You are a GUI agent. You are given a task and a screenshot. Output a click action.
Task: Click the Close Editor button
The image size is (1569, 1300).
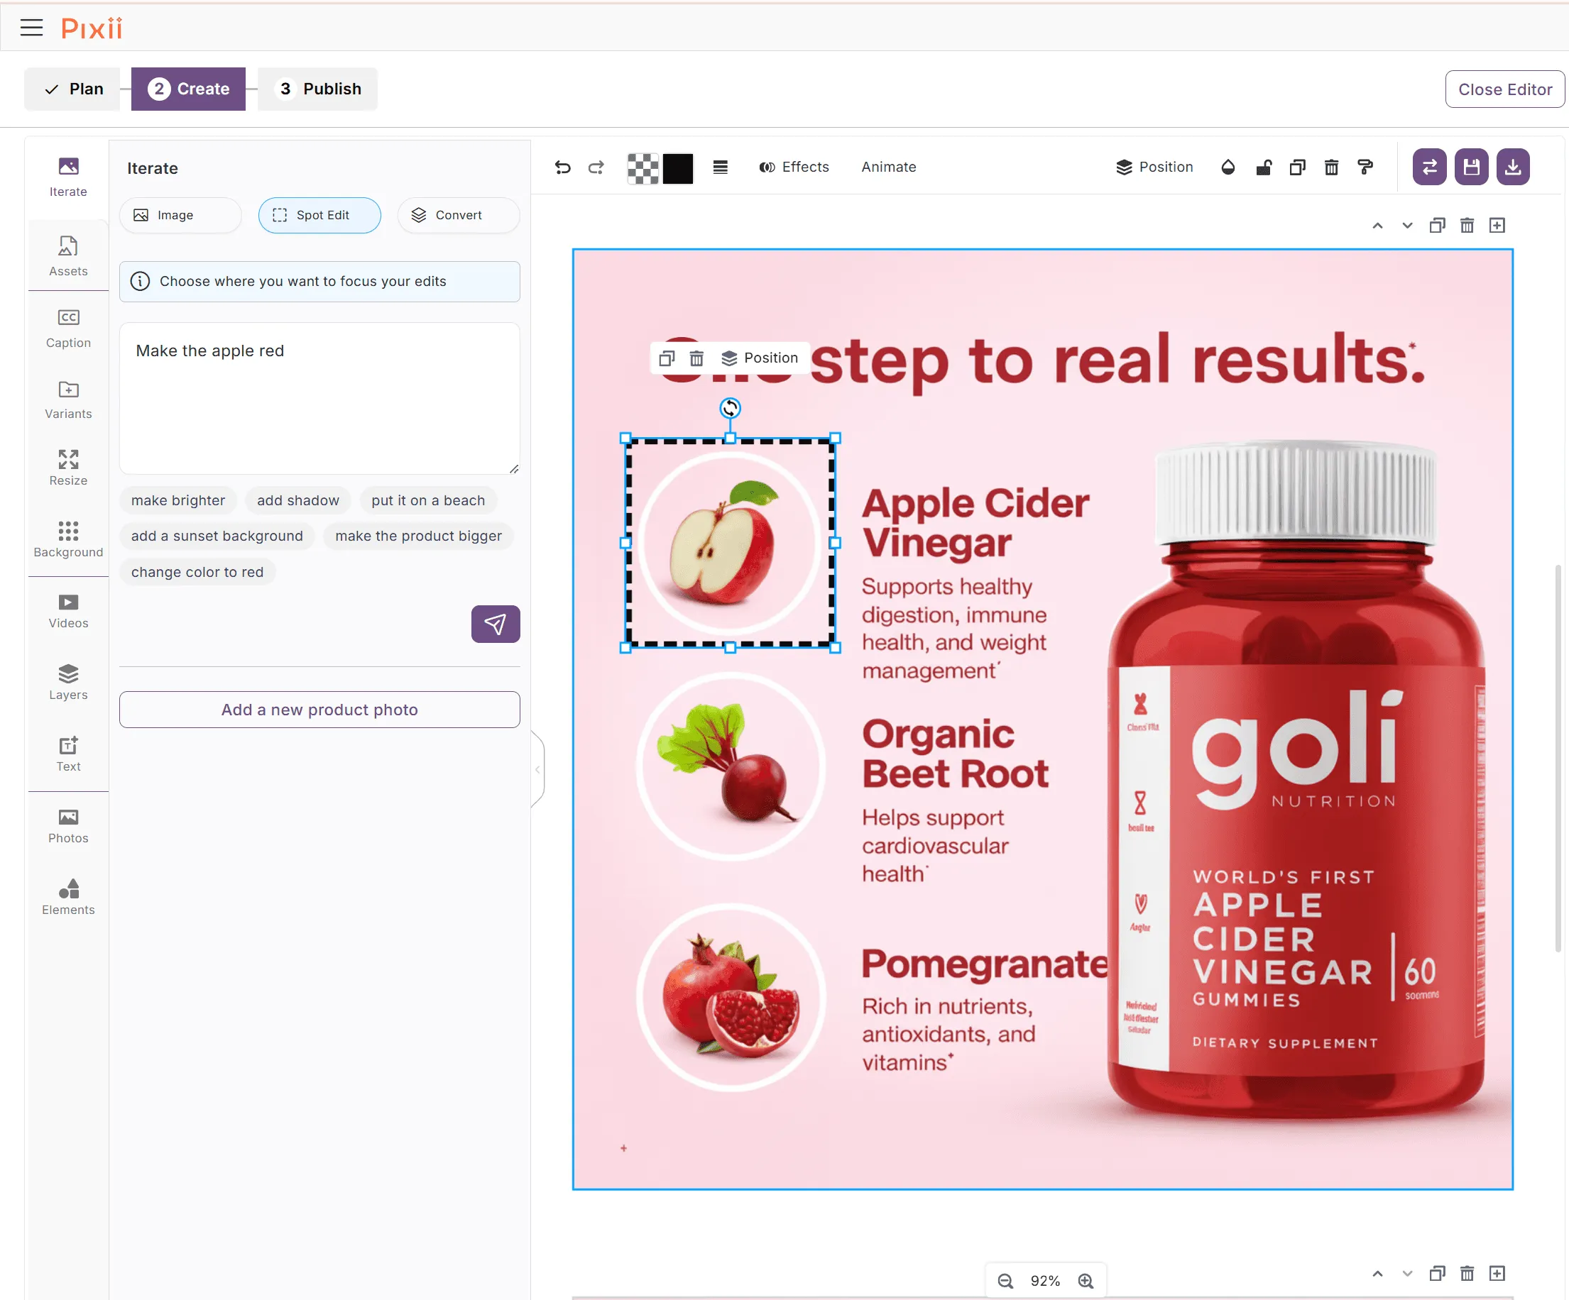coord(1504,89)
